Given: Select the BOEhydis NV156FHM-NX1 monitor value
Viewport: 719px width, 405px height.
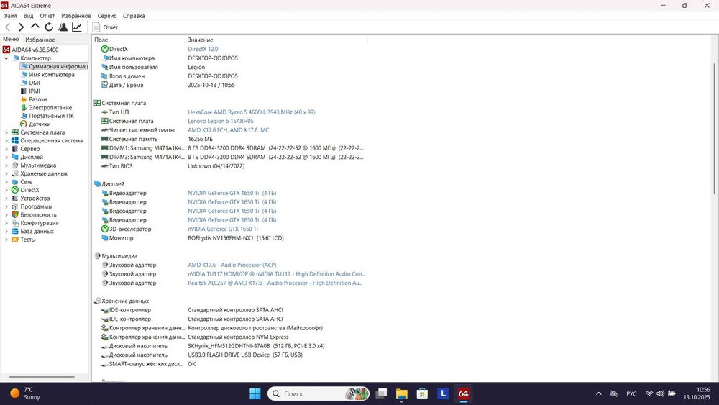Looking at the screenshot, I should pos(236,238).
